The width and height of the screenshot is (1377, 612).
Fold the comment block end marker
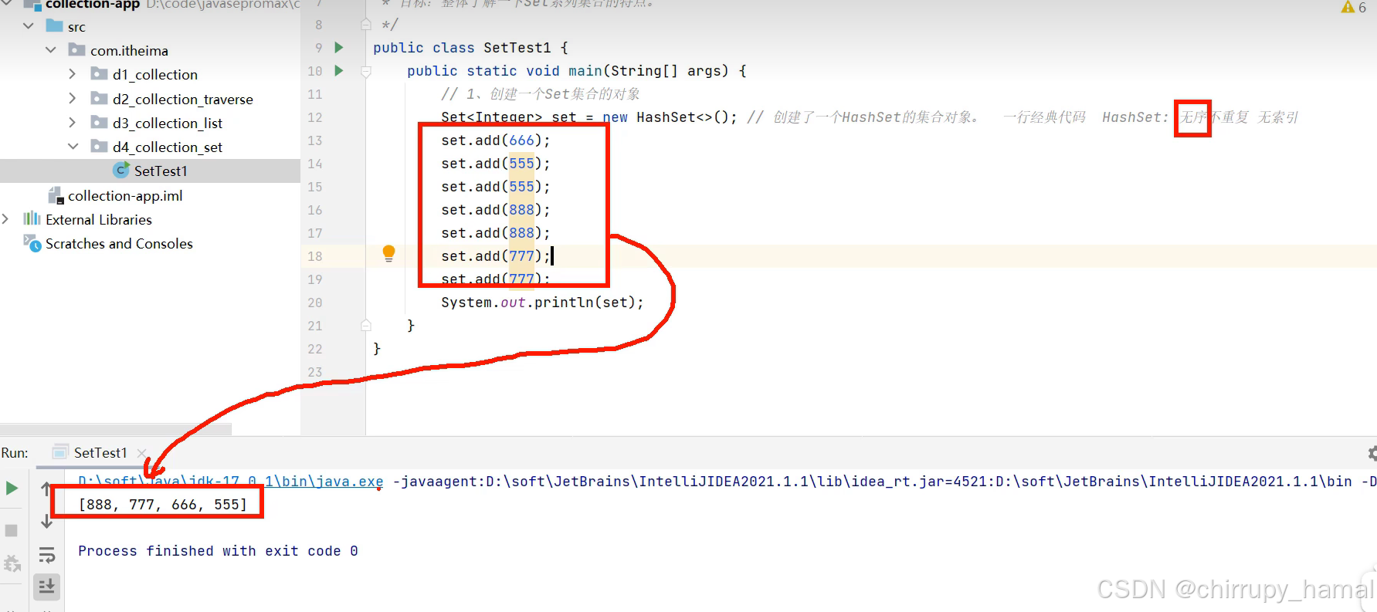click(366, 25)
